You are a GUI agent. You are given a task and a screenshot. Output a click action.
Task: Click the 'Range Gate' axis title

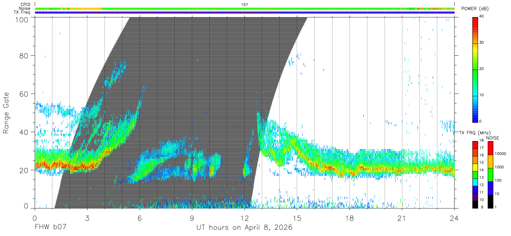coord(6,113)
